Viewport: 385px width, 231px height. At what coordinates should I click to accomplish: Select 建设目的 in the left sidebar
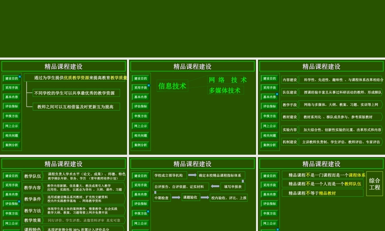click(x=11, y=78)
